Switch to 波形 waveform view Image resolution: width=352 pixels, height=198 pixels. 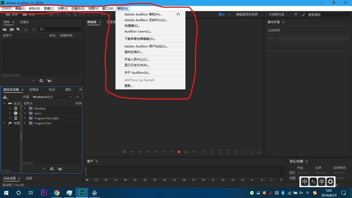tap(12, 14)
